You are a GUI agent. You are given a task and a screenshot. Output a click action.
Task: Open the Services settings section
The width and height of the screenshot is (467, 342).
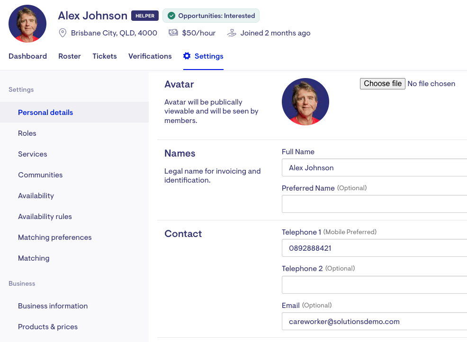(74, 154)
